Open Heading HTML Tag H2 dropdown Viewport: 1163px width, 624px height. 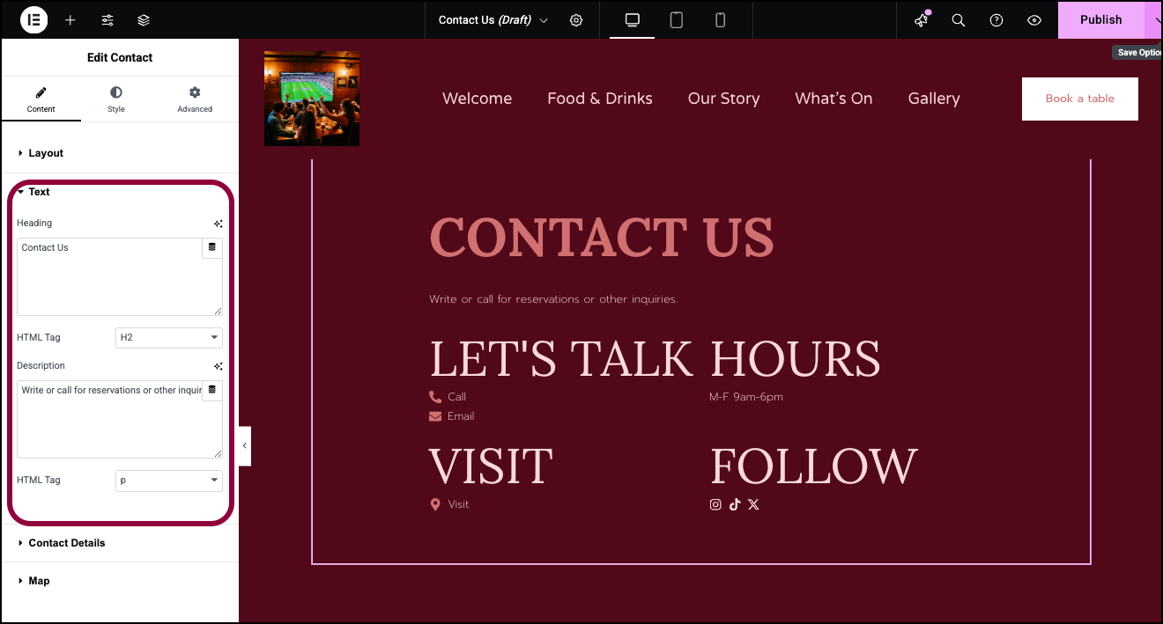[x=169, y=338]
